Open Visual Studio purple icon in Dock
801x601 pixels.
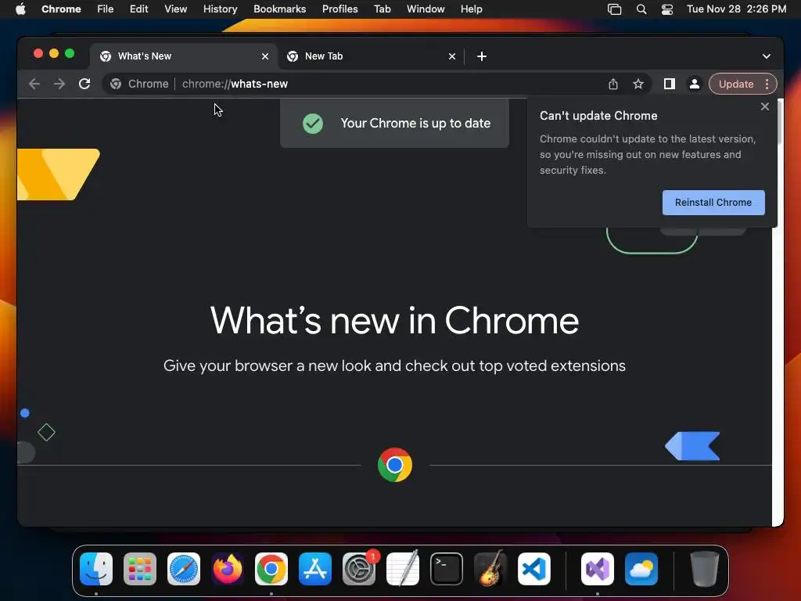click(597, 569)
